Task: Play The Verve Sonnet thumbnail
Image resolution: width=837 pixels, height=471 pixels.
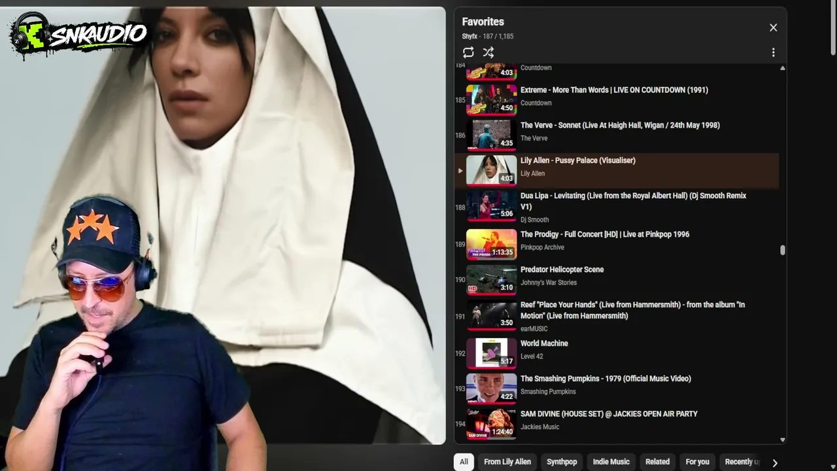Action: [492, 135]
